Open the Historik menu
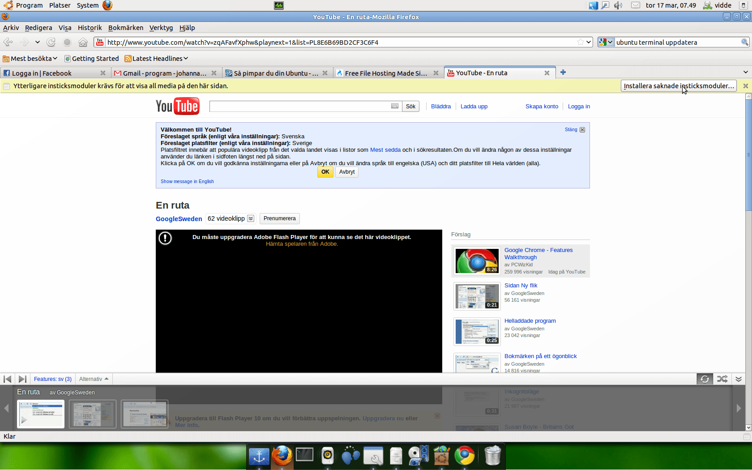Image resolution: width=752 pixels, height=470 pixels. [90, 28]
